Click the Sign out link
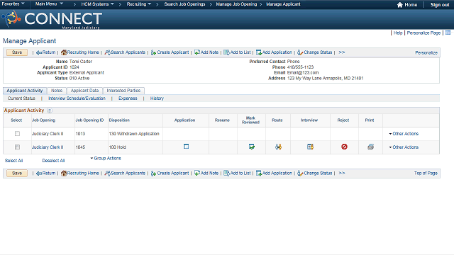The height and width of the screenshot is (255, 454). [x=440, y=5]
